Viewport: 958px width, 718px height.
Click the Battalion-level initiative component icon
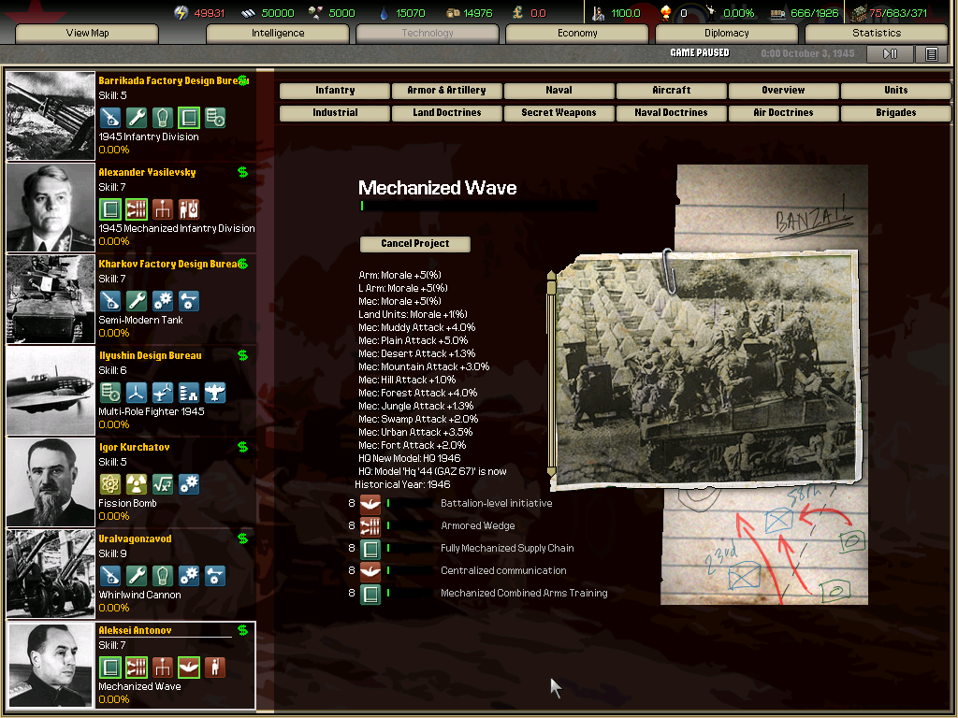[370, 504]
